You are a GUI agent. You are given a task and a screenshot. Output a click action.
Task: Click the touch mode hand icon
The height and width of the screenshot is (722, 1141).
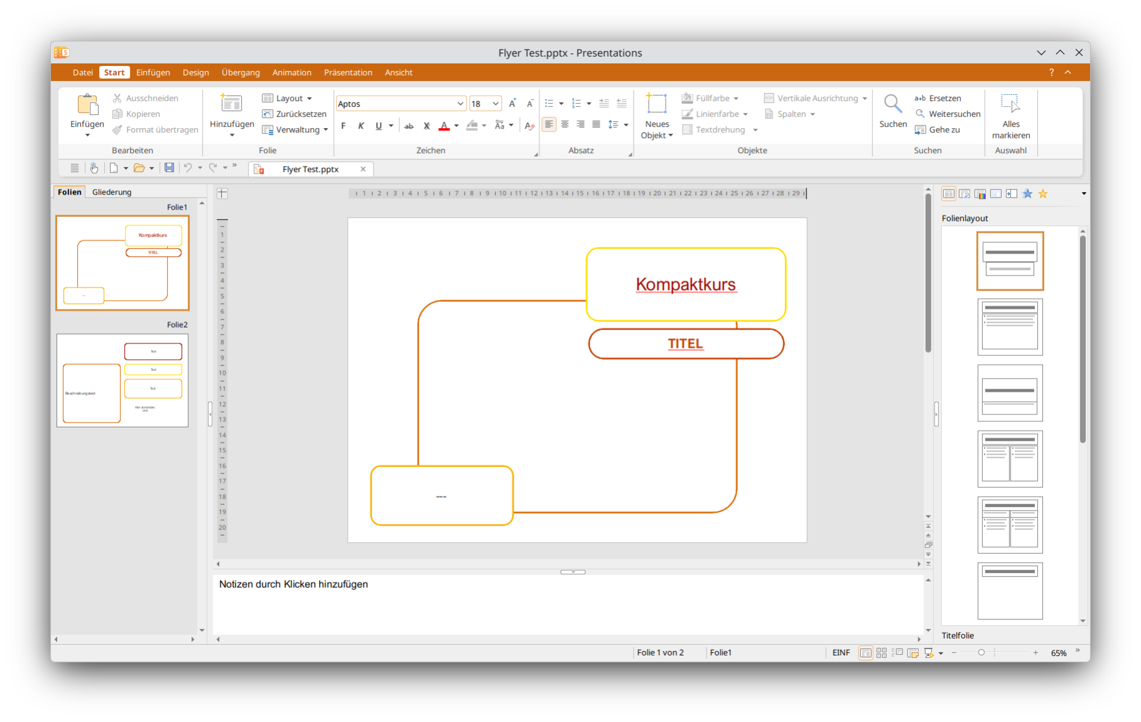click(x=94, y=168)
